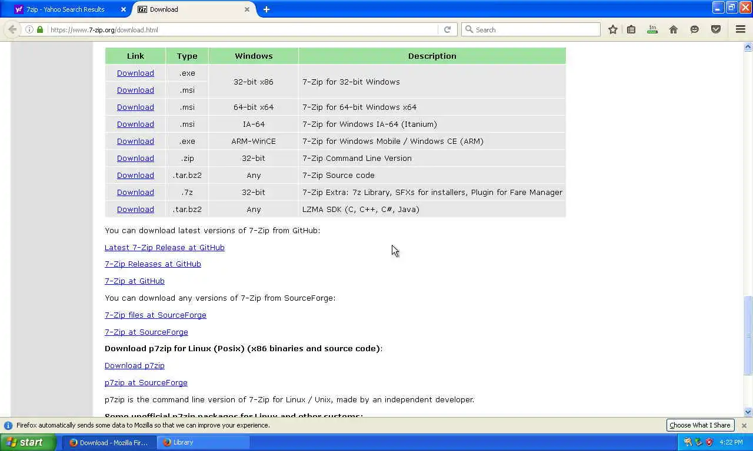Open 7-Zip at GitHub link
Screen dimensions: 753x451
[135, 281]
